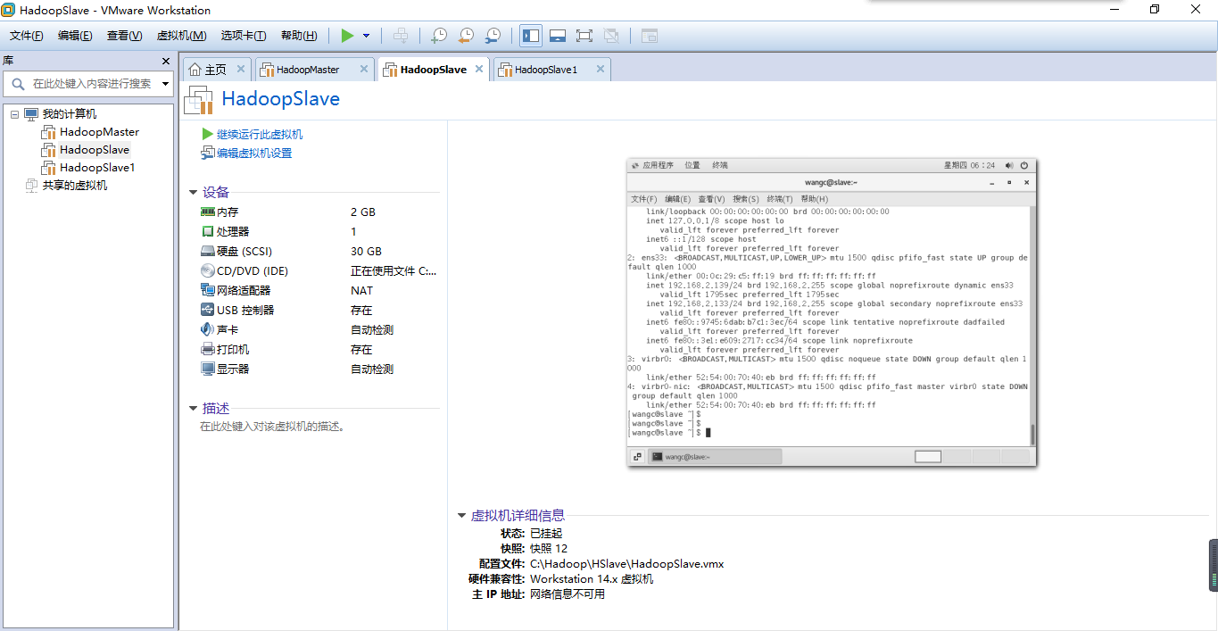Image resolution: width=1218 pixels, height=631 pixels.
Task: Toggle the thumbnail bar view icon
Action: 558,36
